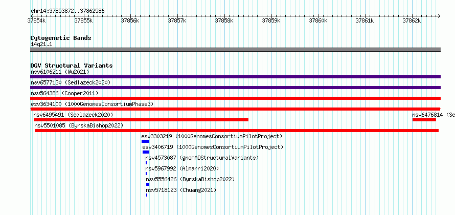Viewport: 455px width, 215px height.
Task: Click the purple bar below nsv6577130
Action: 235,88
